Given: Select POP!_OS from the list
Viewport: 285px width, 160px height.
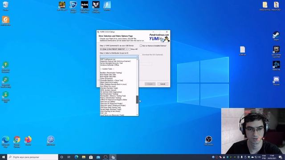Looking at the screenshot, I should pyautogui.click(x=104, y=113).
